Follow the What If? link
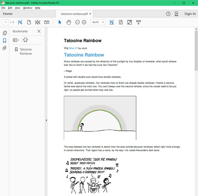Screen dimensions: 198x196 (x=73, y=48)
